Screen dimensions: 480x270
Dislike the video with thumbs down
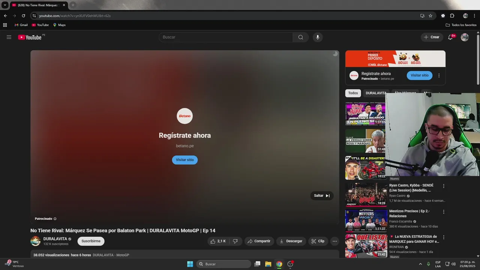235,241
